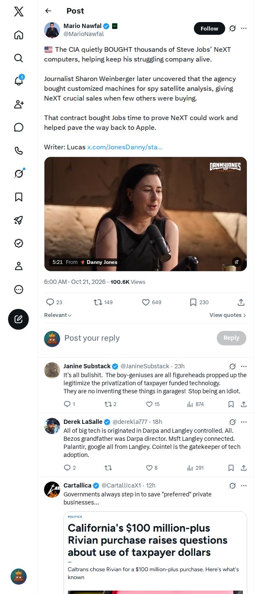Open the X home logo

19,11
